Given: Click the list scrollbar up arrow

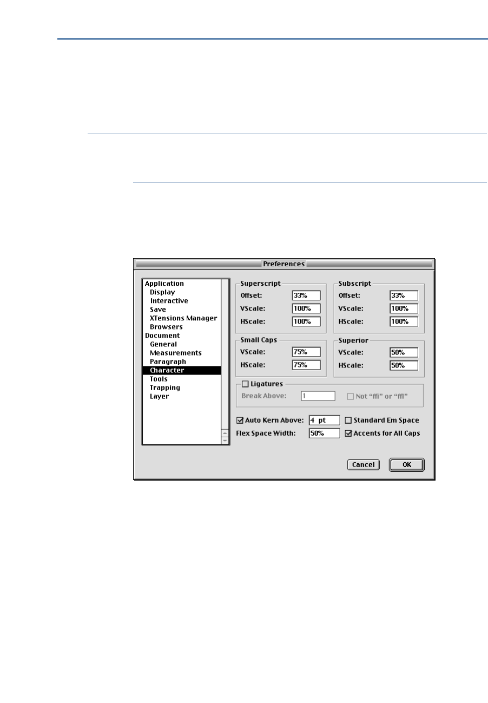Looking at the screenshot, I should tap(225, 433).
